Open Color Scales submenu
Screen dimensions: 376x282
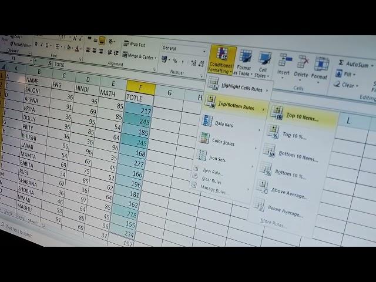[x=227, y=141]
